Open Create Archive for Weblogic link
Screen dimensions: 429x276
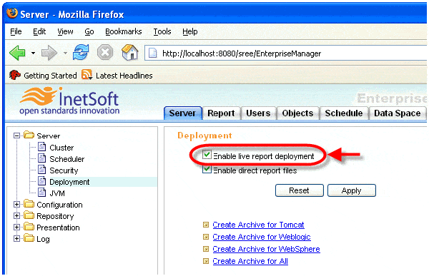pyautogui.click(x=262, y=237)
